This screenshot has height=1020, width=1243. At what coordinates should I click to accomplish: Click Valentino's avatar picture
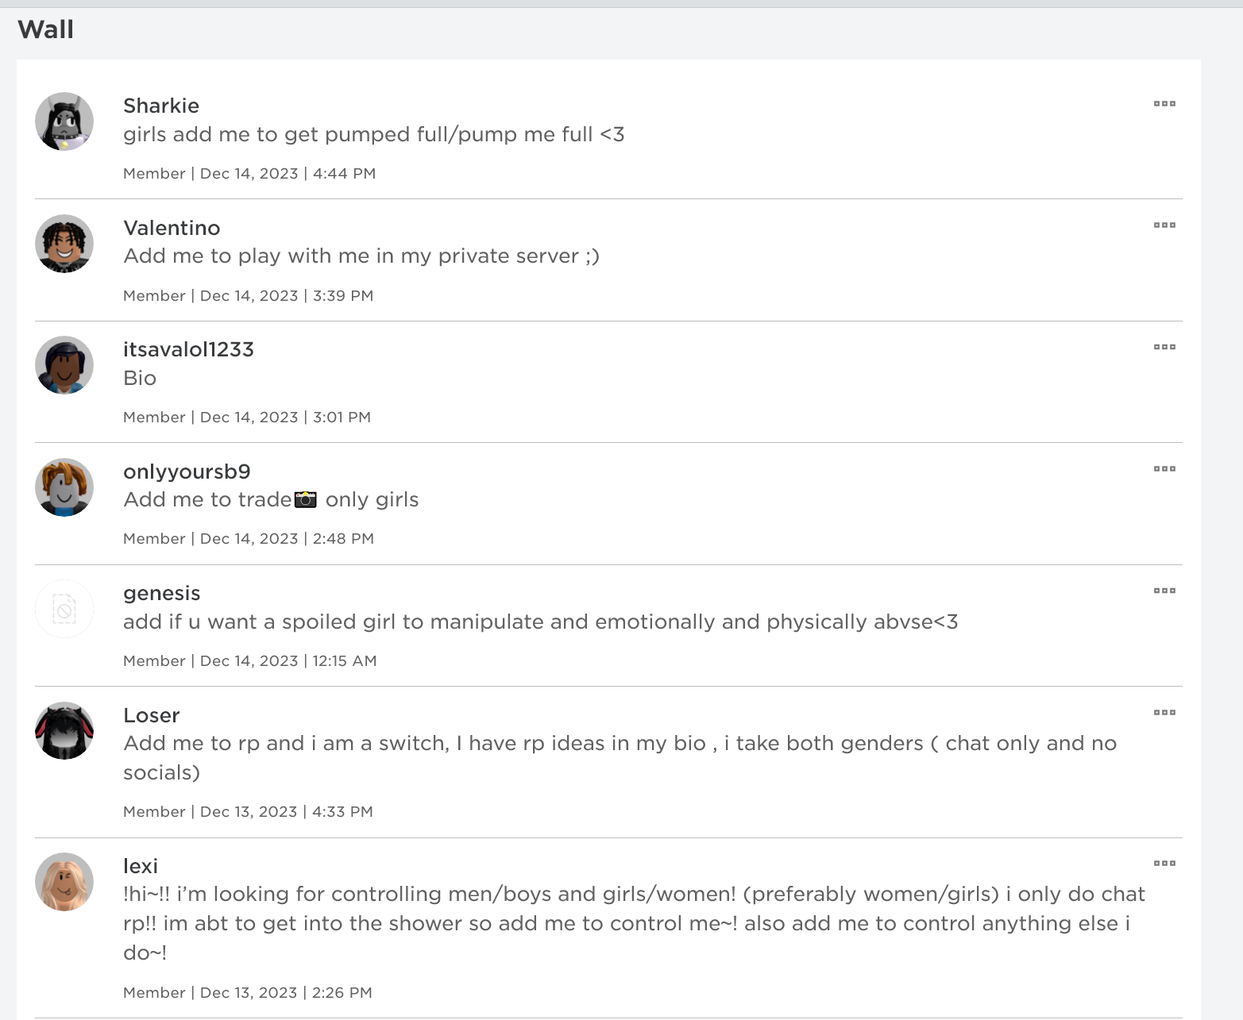pyautogui.click(x=64, y=244)
